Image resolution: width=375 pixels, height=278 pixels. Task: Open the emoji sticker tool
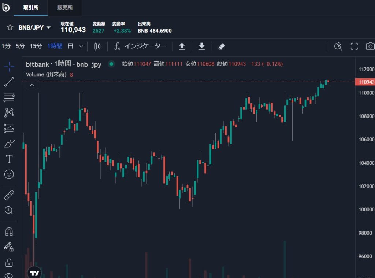pos(9,174)
